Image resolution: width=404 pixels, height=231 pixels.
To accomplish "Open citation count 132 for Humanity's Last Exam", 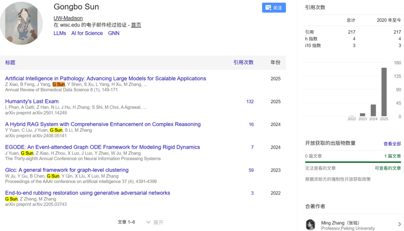I will pos(249,101).
